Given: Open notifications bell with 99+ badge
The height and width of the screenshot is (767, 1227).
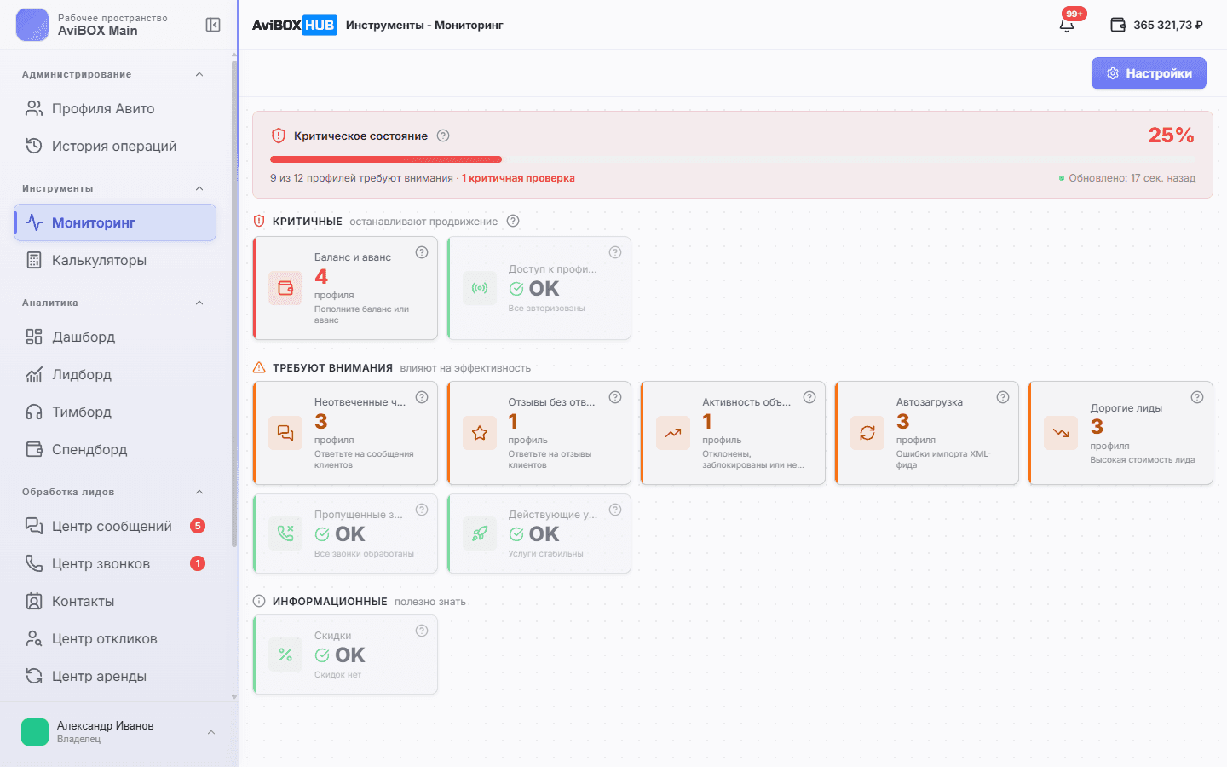Looking at the screenshot, I should [x=1067, y=25].
